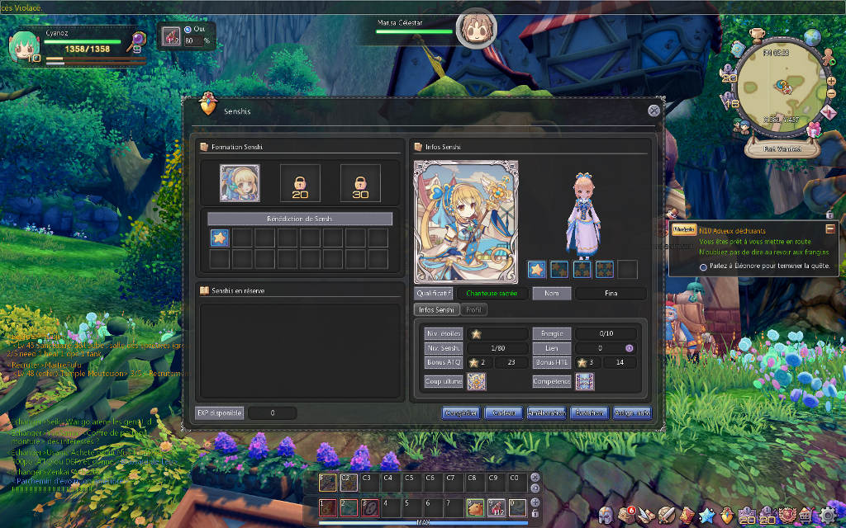This screenshot has width=846, height=528.
Task: Select the four-star evolution tier icon
Action: point(604,270)
